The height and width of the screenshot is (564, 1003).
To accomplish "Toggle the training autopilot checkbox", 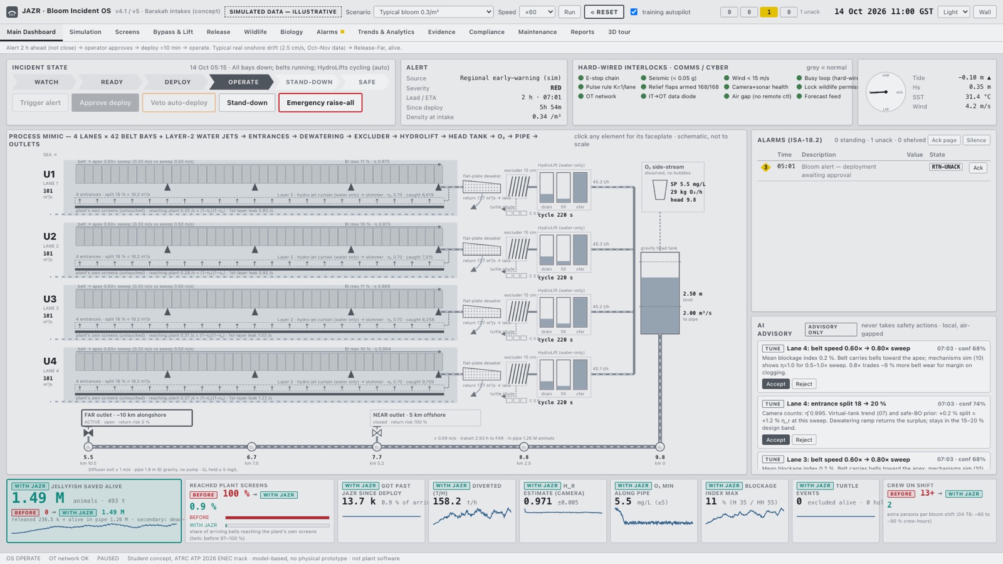I will pos(634,12).
